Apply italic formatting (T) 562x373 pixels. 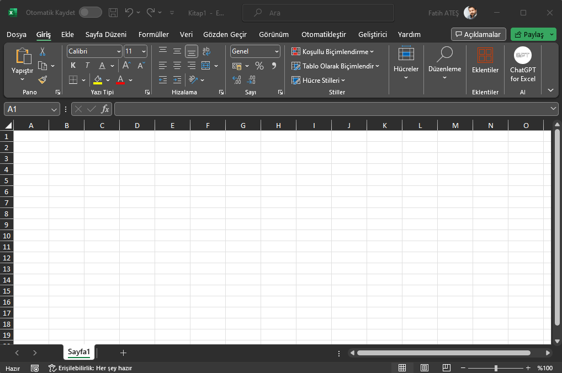click(87, 65)
